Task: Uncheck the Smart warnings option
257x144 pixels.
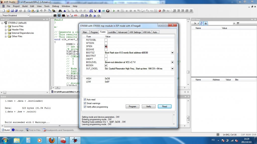Action: 85,103
